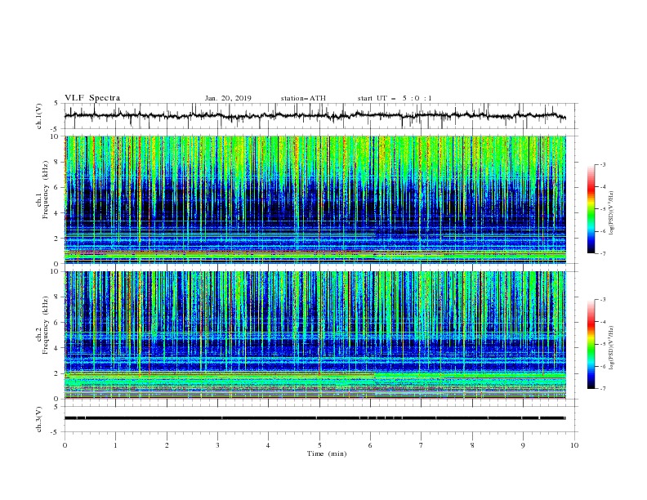
Task: Pick the ch.1 spectrogram PSD color bar
Action: pos(591,209)
